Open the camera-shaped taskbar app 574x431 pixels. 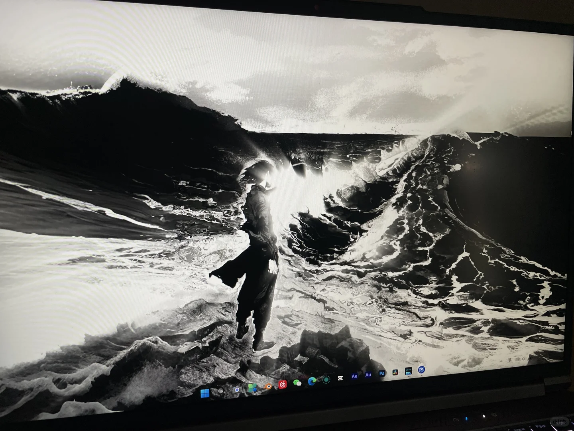[x=237, y=390]
